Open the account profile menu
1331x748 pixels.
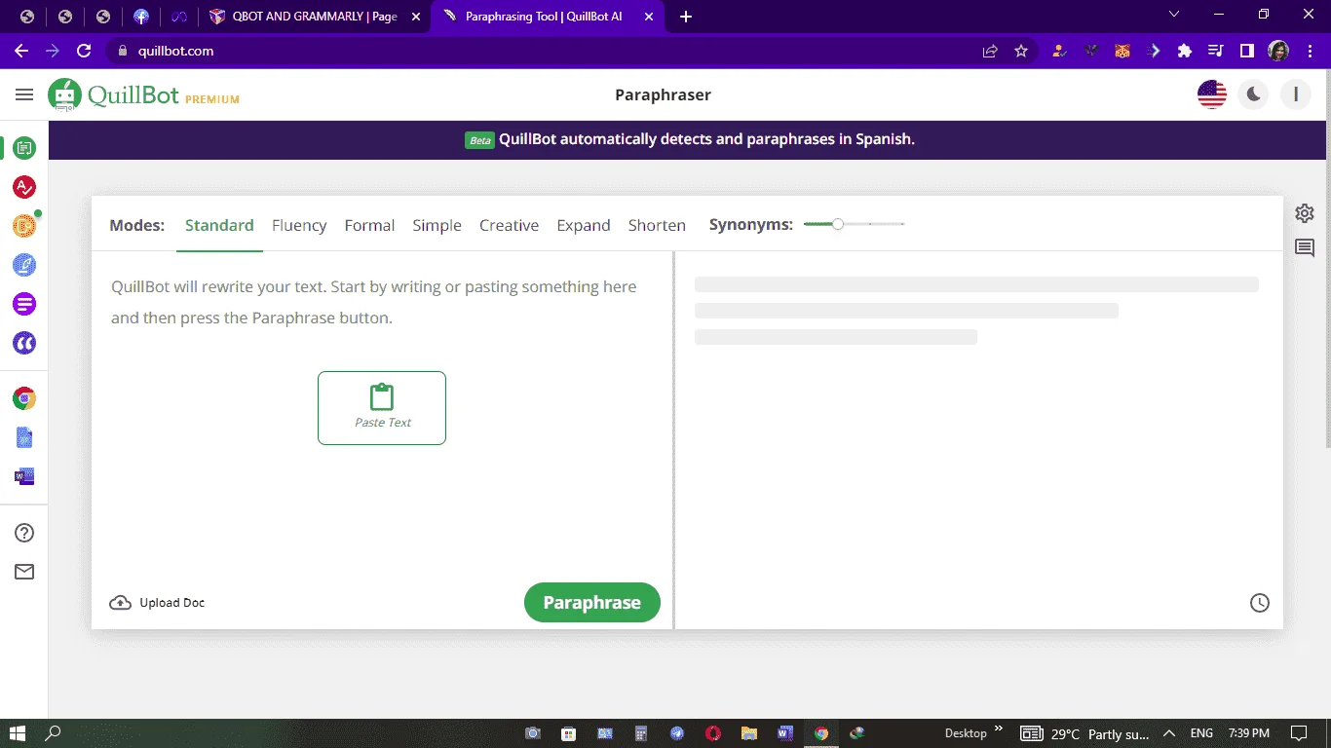(1296, 94)
